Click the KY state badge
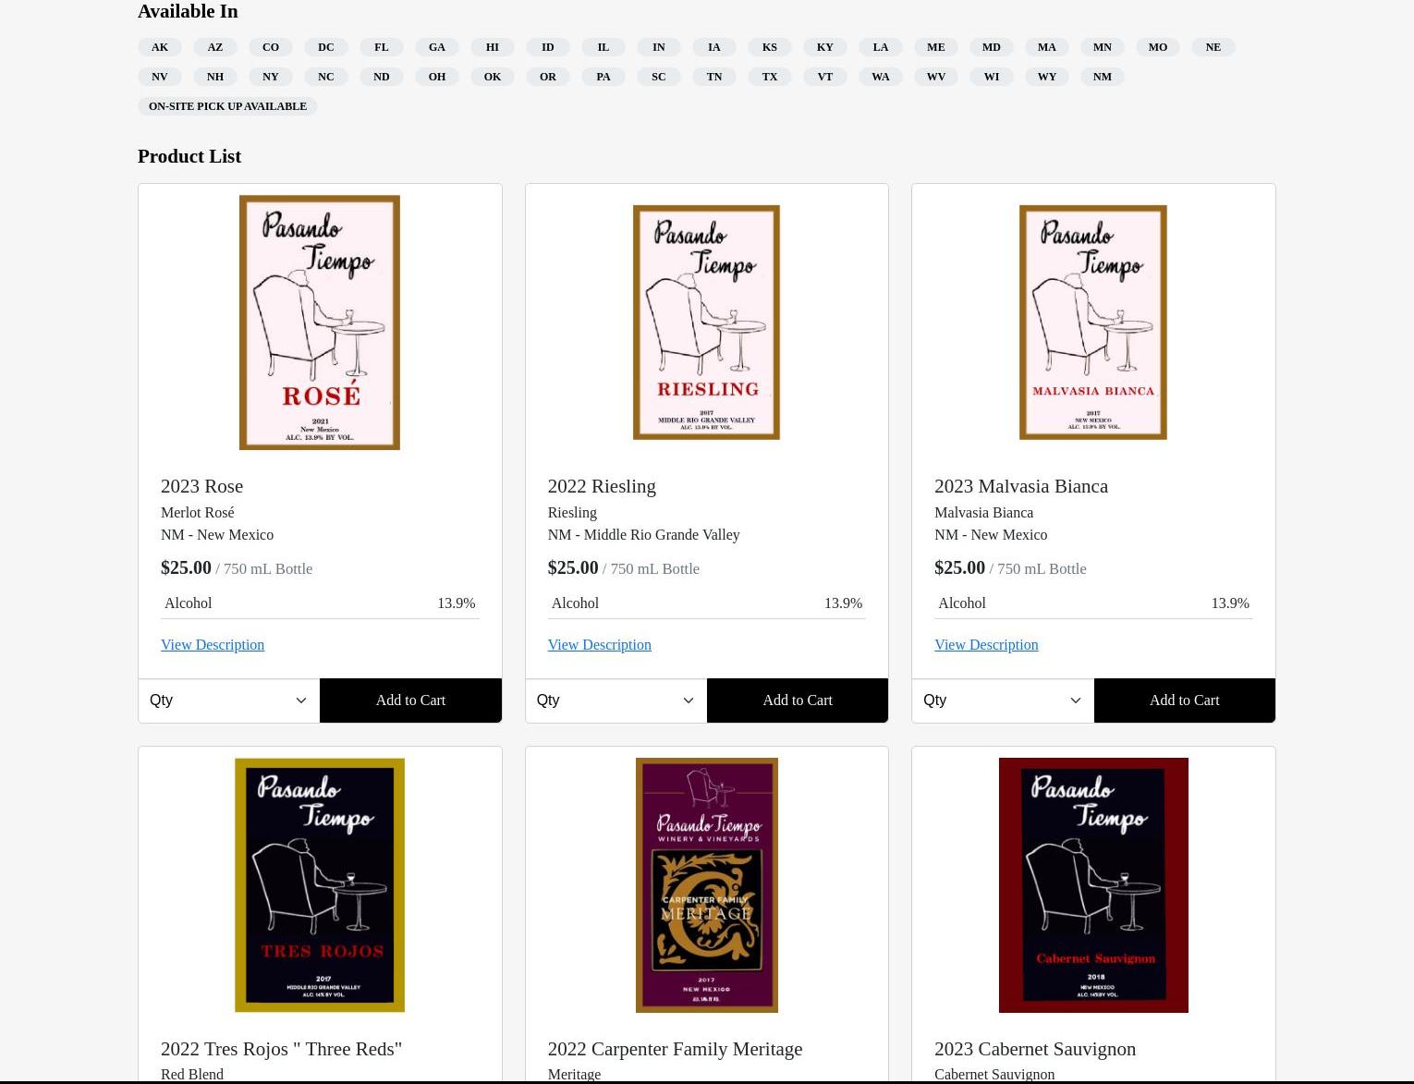 pos(825,47)
